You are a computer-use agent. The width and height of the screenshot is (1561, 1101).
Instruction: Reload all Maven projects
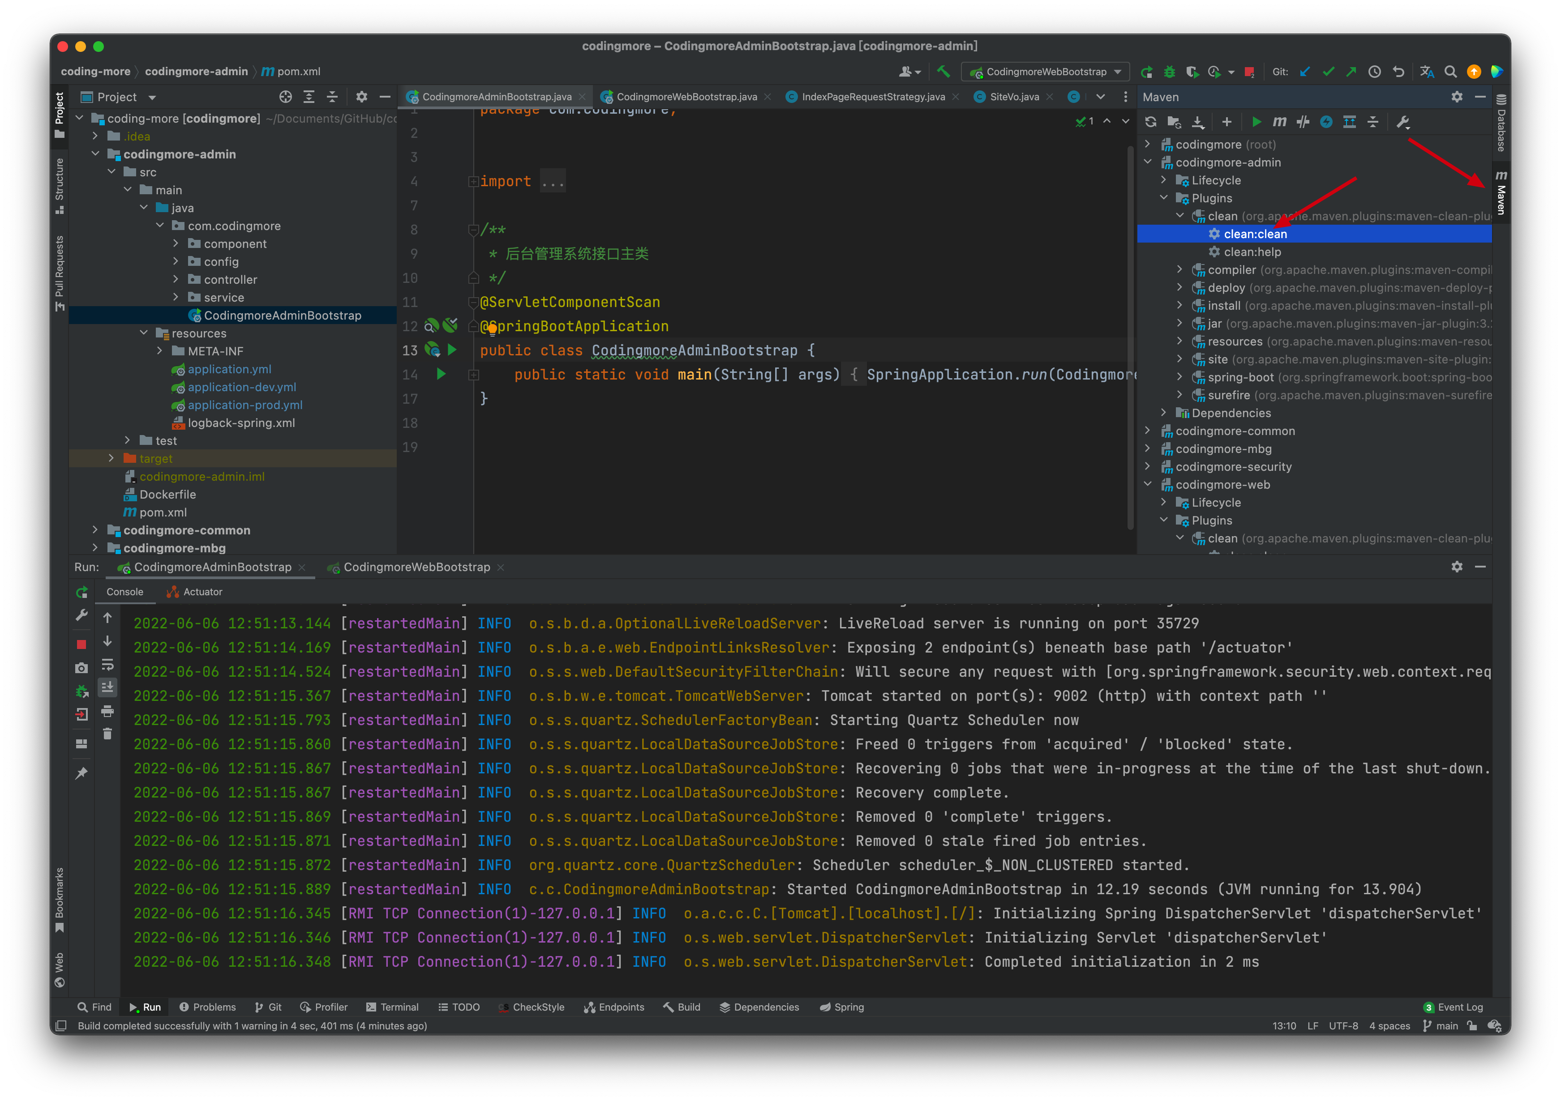click(x=1150, y=122)
